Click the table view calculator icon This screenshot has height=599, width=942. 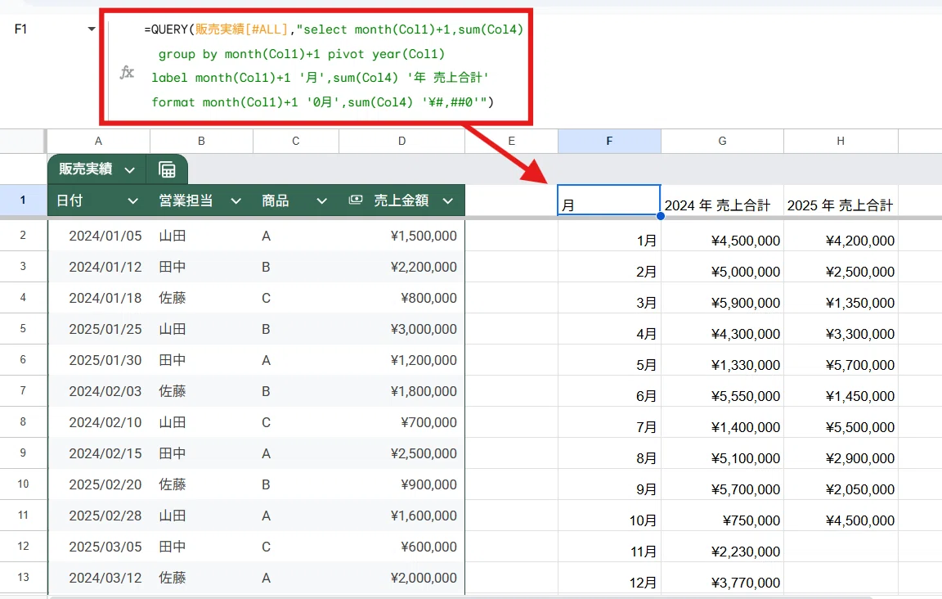pyautogui.click(x=167, y=169)
